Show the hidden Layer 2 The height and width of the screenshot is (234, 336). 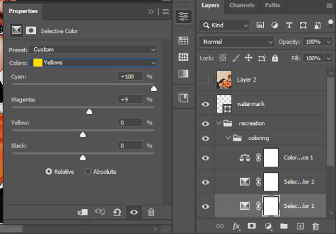(205, 80)
